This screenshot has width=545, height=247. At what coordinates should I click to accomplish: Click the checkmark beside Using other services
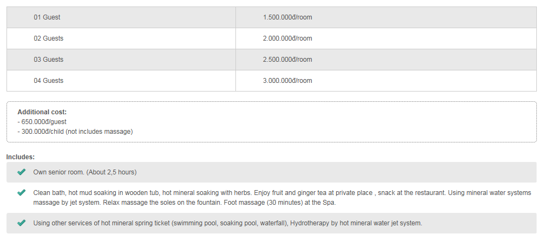click(22, 223)
